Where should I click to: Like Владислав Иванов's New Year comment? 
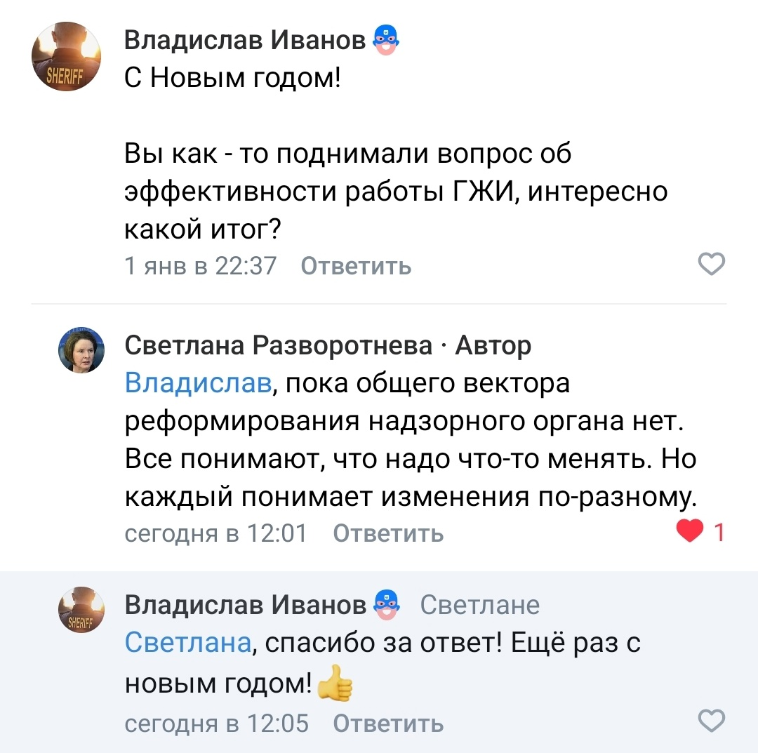coord(711,264)
